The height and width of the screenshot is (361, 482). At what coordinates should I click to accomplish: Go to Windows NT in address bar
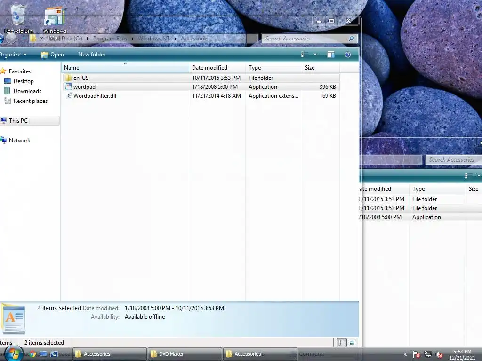(x=154, y=39)
